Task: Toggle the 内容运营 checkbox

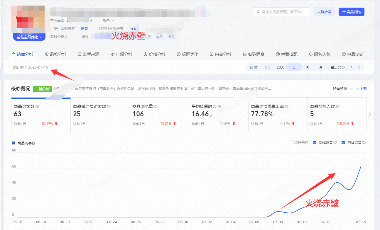Action: click(x=343, y=142)
